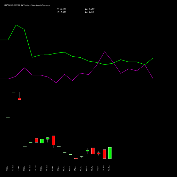Image resolution: width=177 pixels, height=177 pixels.
Task: Select the red candle for 14 Jan
Action: coord(104,154)
